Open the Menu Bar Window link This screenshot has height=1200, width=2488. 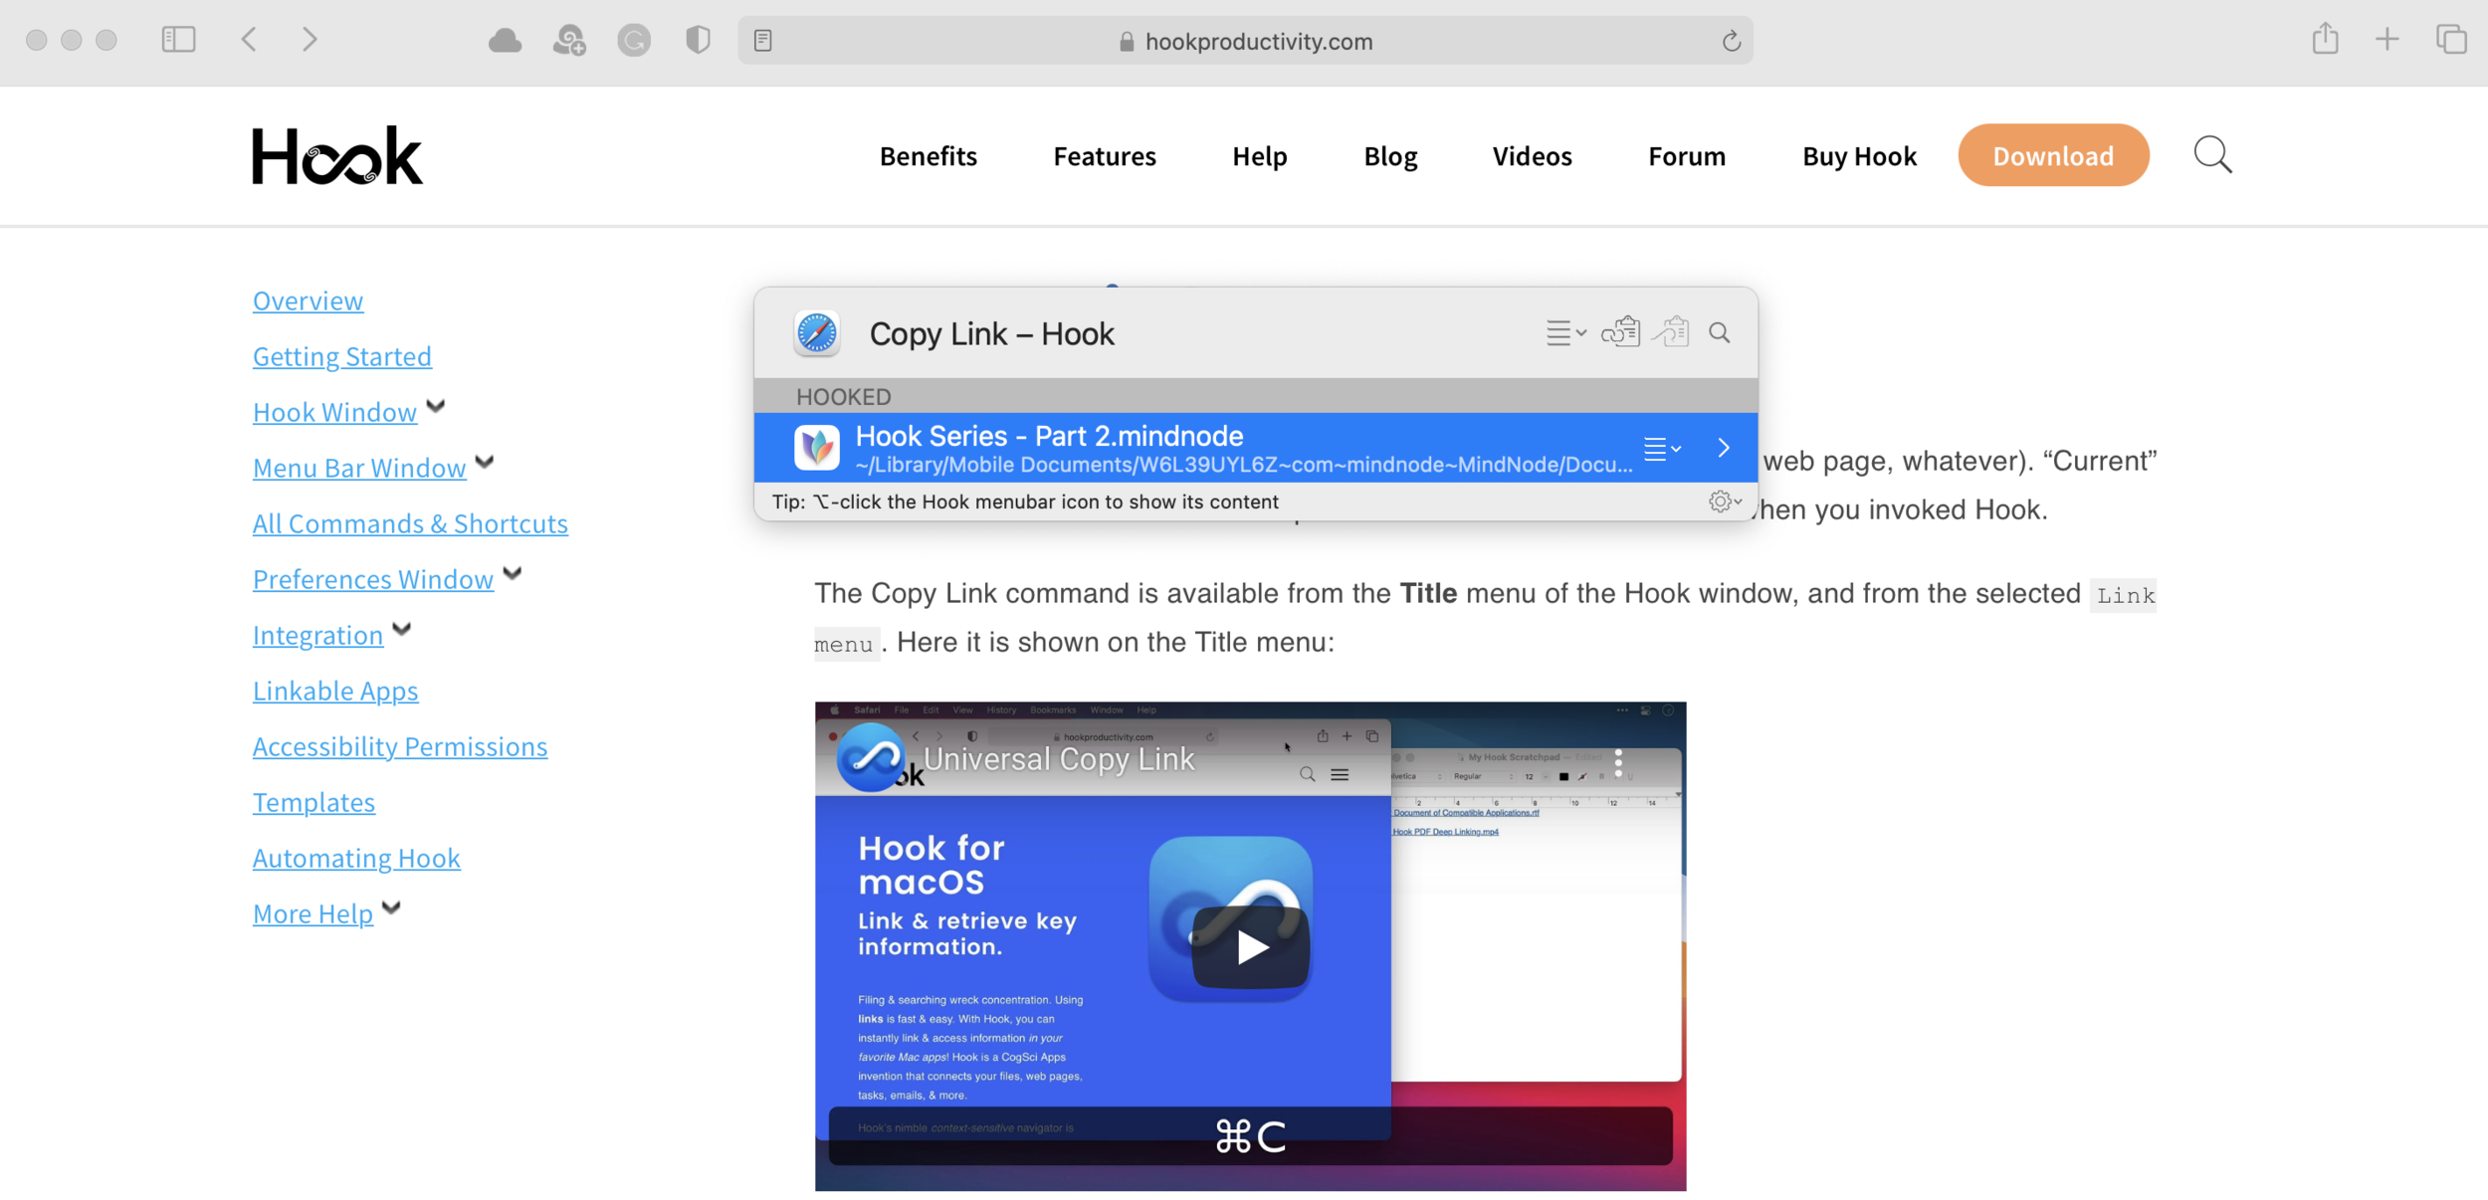click(359, 468)
